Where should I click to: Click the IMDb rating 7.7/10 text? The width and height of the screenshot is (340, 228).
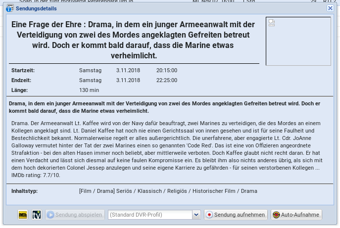click(x=36, y=175)
